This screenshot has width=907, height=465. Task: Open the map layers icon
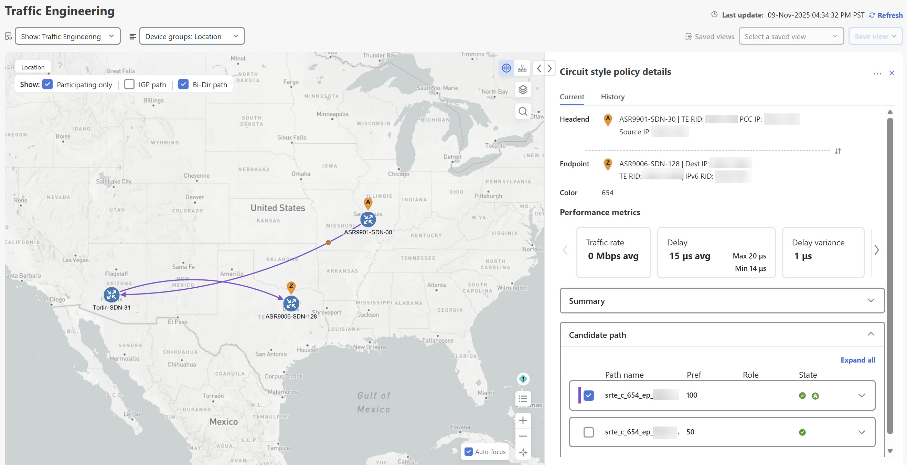523,90
